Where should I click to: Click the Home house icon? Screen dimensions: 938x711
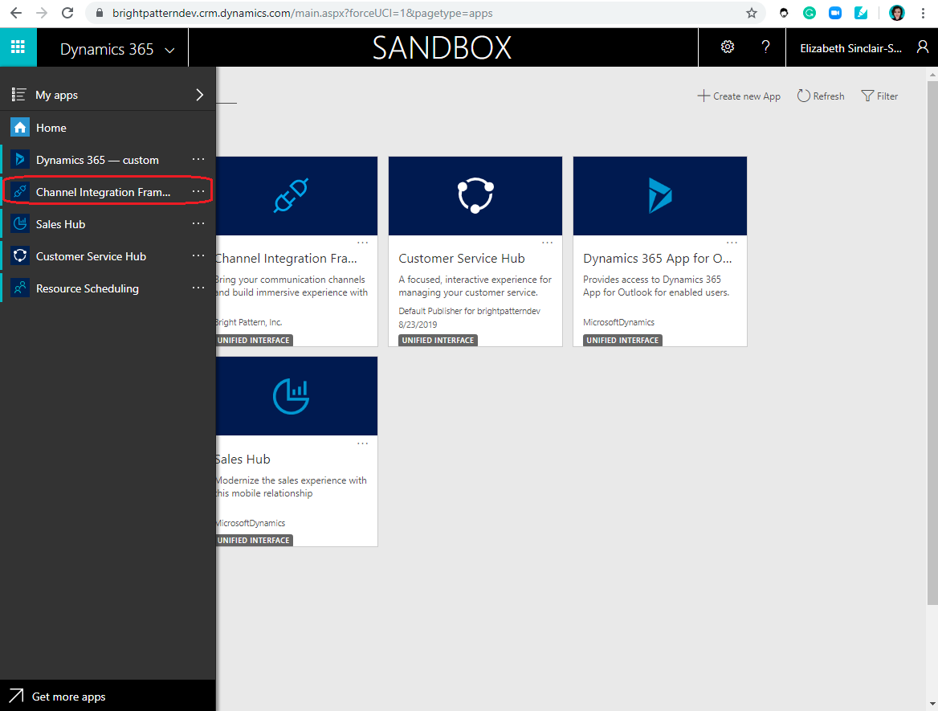20,128
